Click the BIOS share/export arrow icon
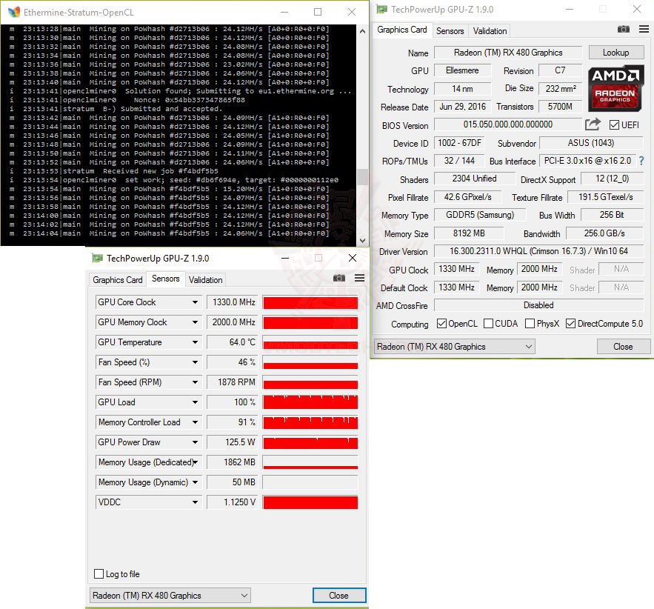 point(593,124)
